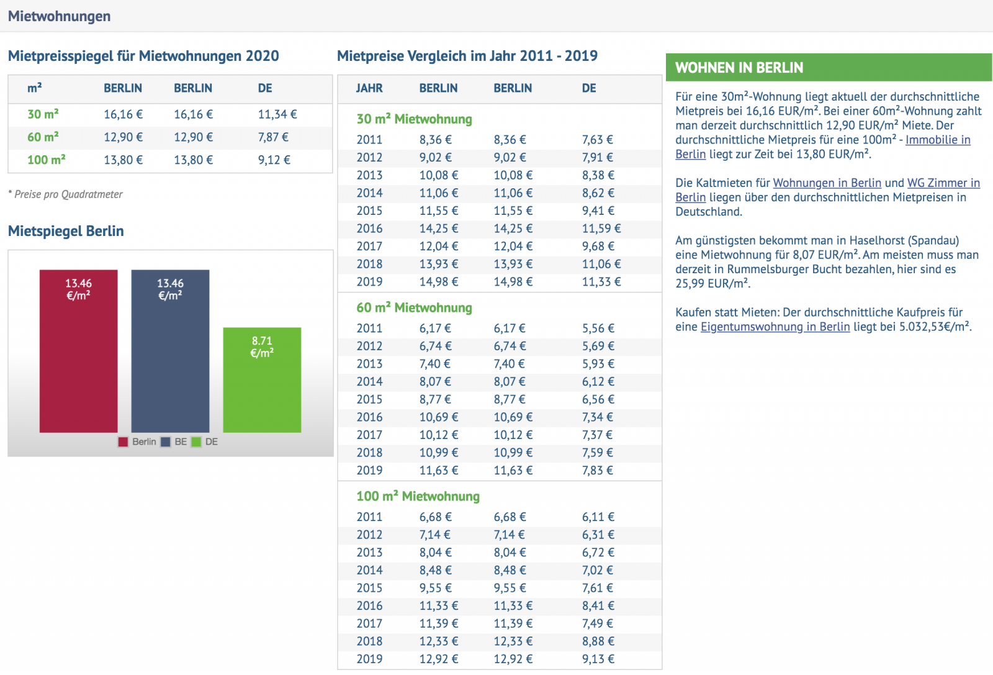This screenshot has height=675, width=993.
Task: Click the 'Mietwohnungen' page heading
Action: pyautogui.click(x=60, y=16)
